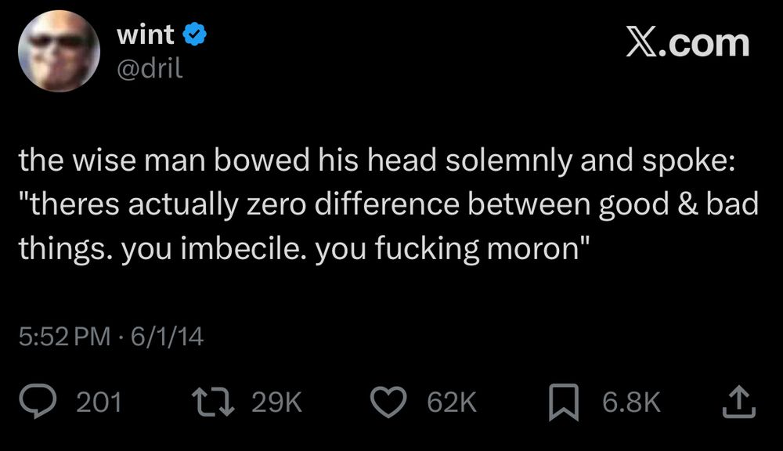Open the profile via the "wint" display name

click(x=146, y=35)
